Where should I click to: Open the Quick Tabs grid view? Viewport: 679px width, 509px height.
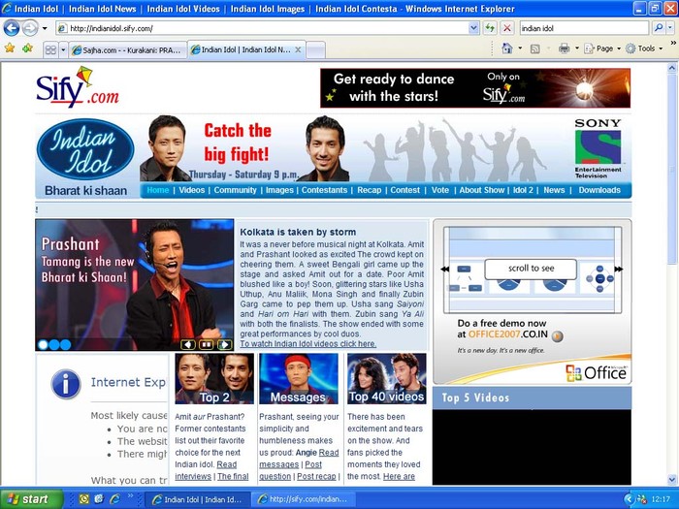tap(51, 48)
